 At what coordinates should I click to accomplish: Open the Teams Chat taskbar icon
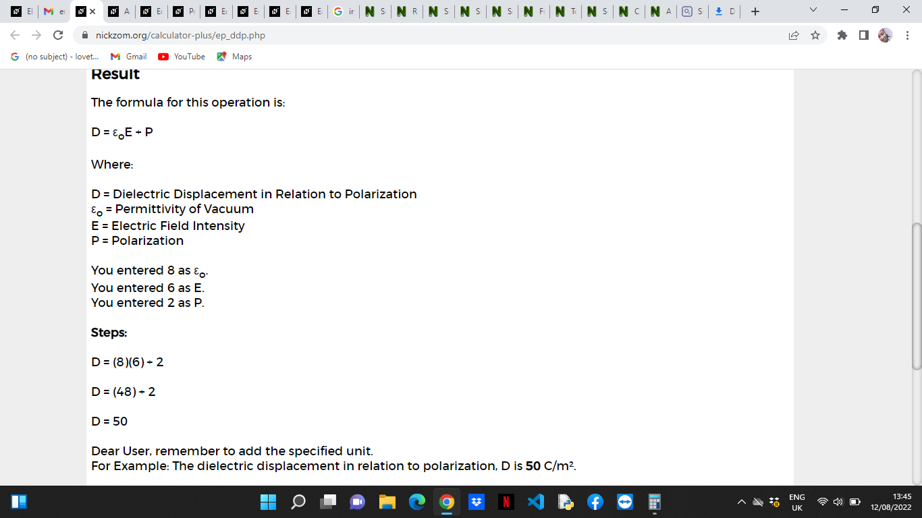click(358, 502)
